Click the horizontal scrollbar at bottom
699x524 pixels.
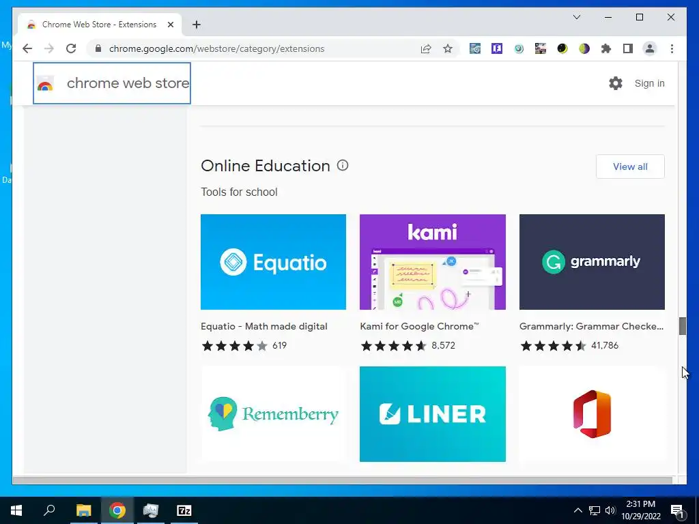343,480
